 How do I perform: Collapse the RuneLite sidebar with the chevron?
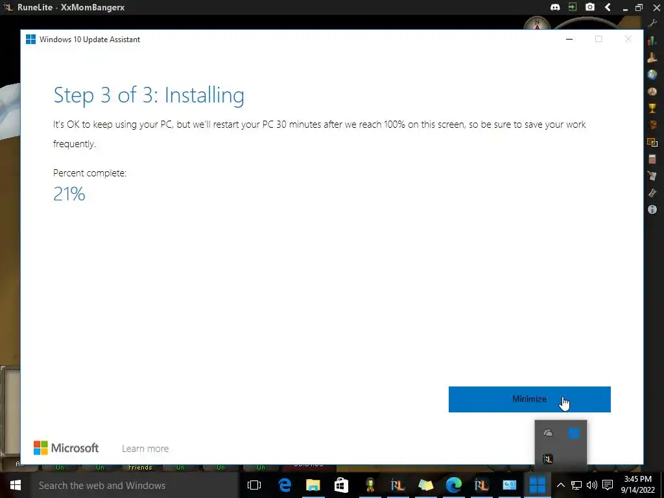click(608, 7)
